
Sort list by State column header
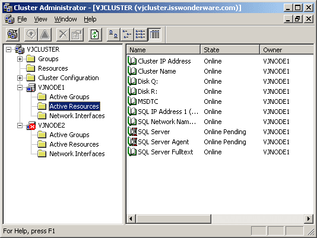coord(230,50)
